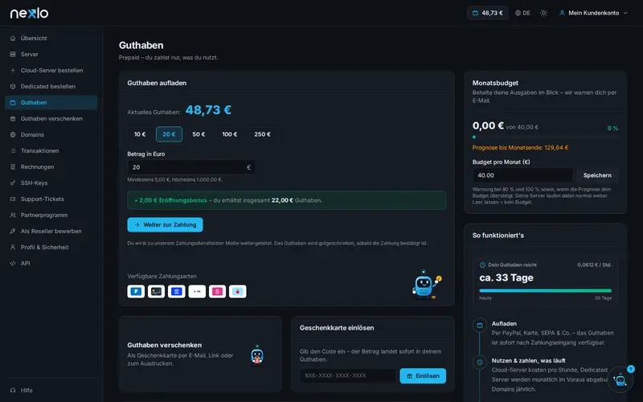Screen dimensions: 643x402
Task: Click the blue bank transfer payment icon
Action: [x=177, y=292]
